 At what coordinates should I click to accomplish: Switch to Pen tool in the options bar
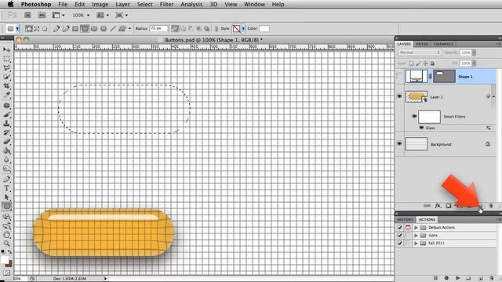(56, 28)
